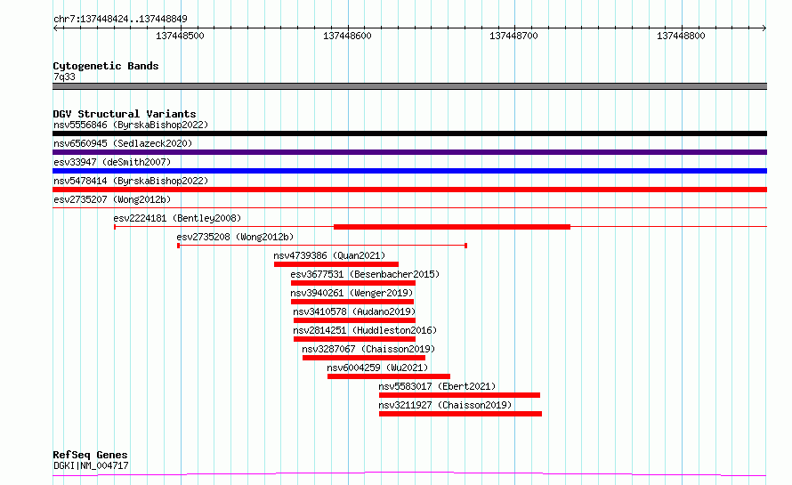Viewport: 792px width, 485px height.
Task: Click the nsv5478414 (ByrskaBishop2022) label
Action: (131, 181)
